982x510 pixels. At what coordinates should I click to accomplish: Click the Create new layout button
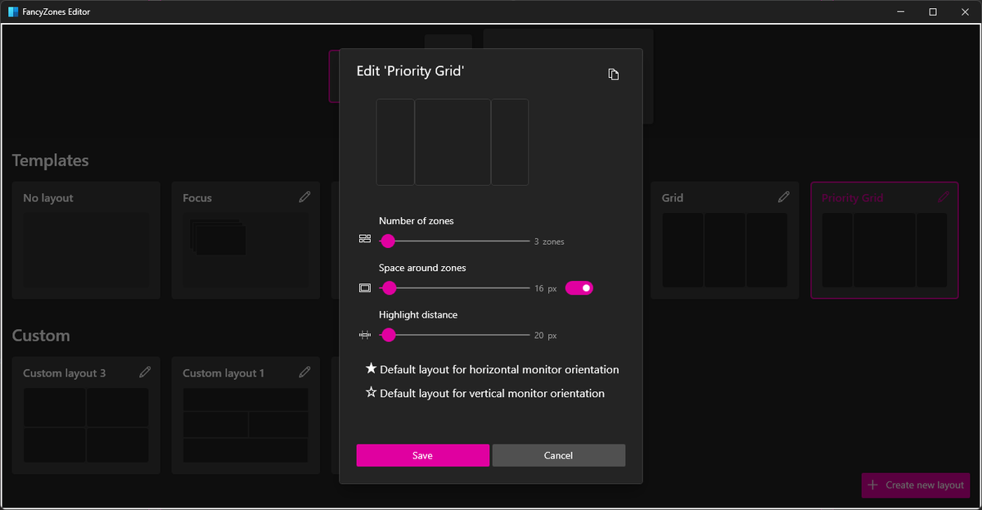coord(915,485)
